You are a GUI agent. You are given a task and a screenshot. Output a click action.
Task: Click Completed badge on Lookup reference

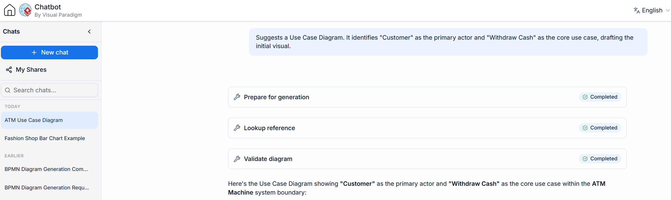[600, 128]
